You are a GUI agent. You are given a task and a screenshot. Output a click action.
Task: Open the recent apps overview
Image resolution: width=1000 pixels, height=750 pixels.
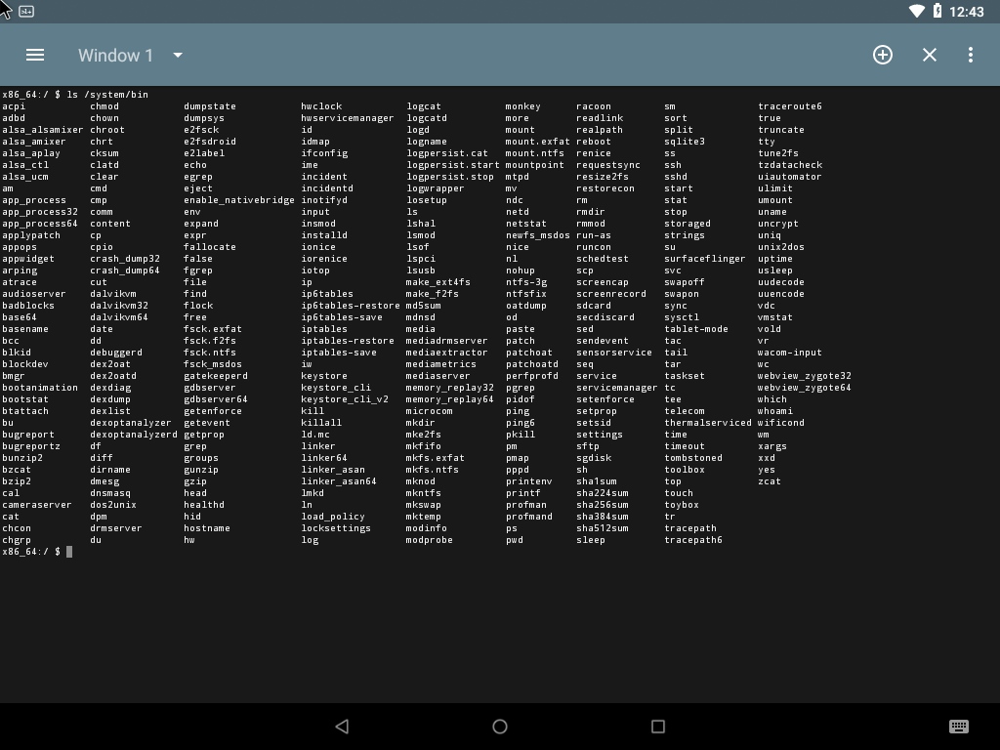pos(658,727)
